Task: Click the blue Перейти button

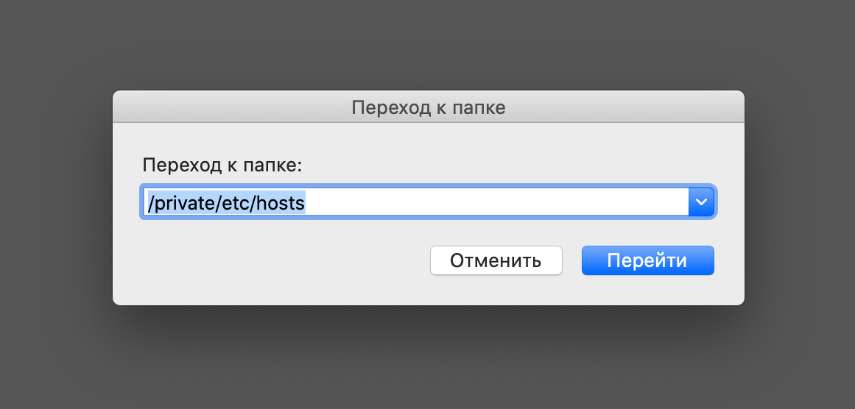Action: (647, 260)
